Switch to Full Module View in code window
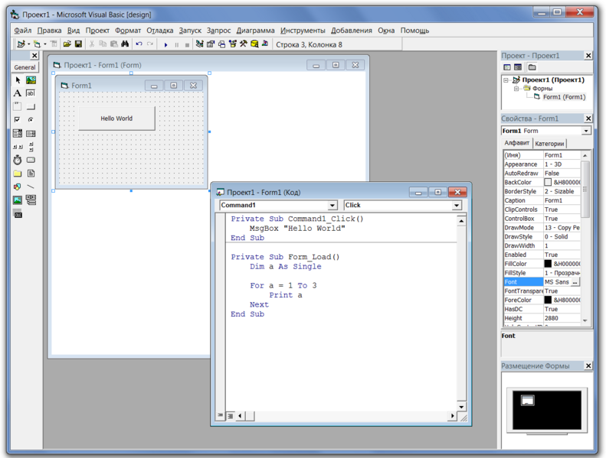606x458 pixels. point(230,416)
